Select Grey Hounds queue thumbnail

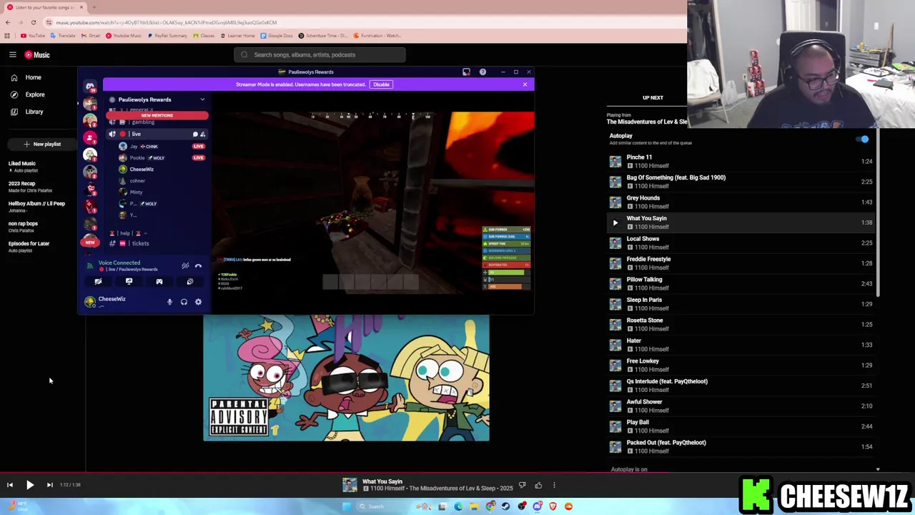tap(615, 202)
